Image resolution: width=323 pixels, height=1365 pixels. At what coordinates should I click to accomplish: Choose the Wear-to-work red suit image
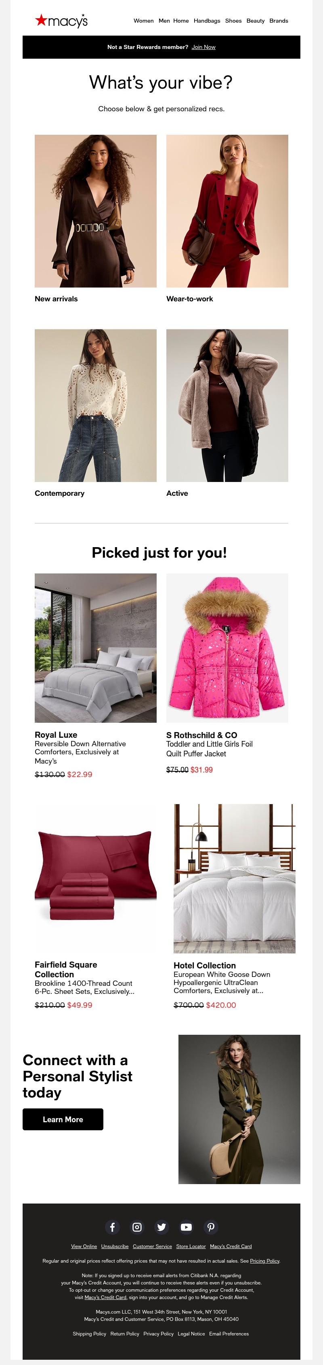pos(227,211)
